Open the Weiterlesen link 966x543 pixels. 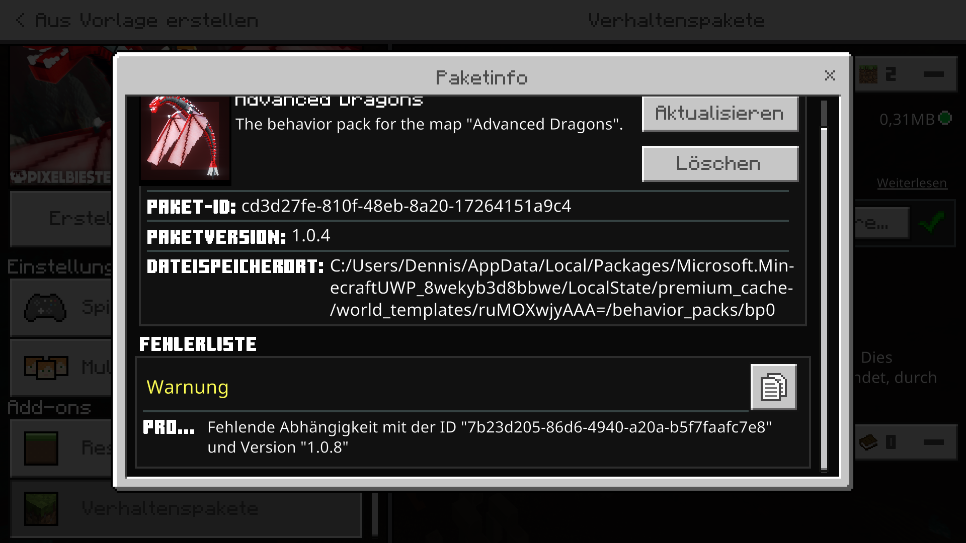coord(912,183)
